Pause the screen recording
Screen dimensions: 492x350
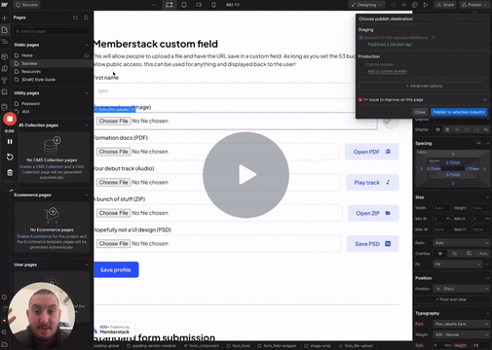point(10,142)
